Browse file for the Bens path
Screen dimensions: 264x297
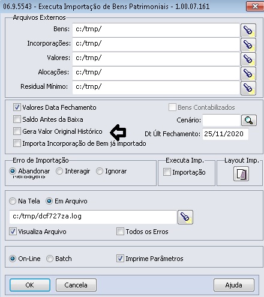coord(248,30)
